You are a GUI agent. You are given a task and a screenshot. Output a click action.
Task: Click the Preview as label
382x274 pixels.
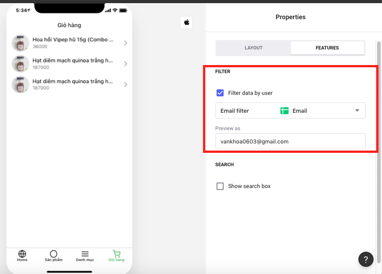[228, 128]
